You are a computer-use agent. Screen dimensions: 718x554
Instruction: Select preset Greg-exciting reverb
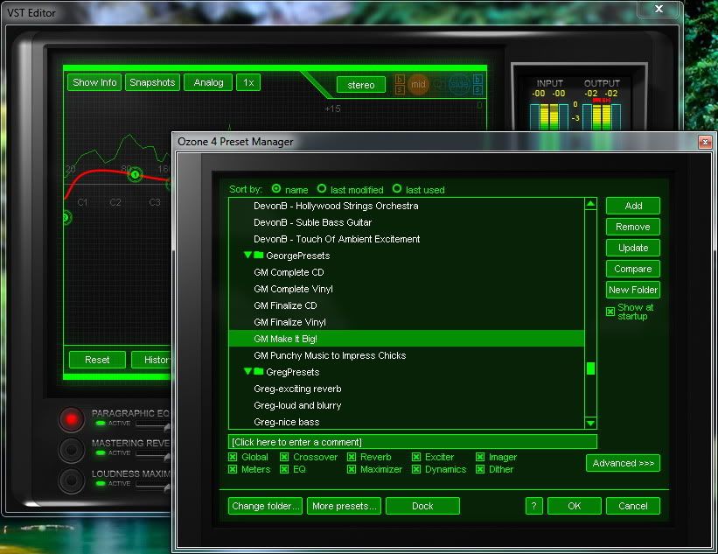click(407, 389)
